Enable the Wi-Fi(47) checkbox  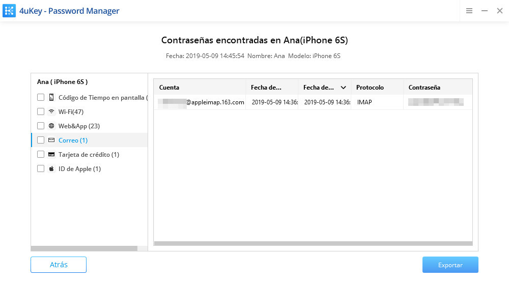41,111
